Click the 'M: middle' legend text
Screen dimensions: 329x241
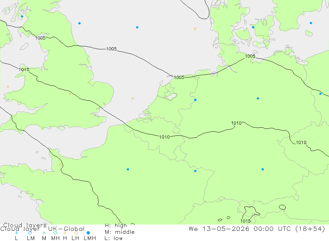point(120,232)
